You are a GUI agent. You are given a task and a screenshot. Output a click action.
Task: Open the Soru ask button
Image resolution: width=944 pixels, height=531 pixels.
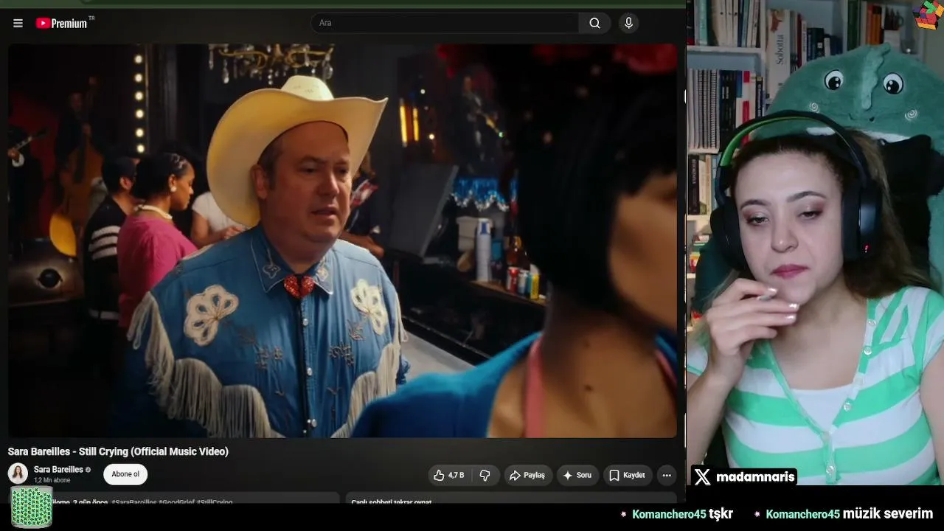577,476
